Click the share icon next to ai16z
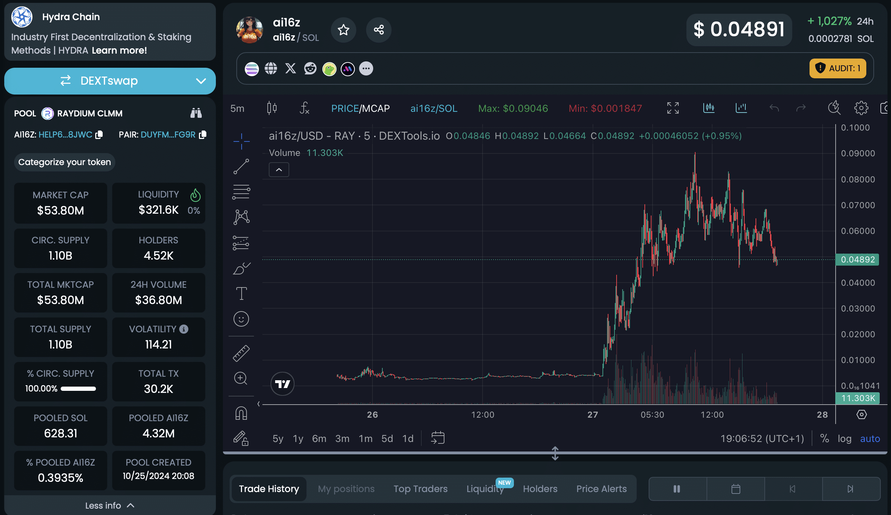 click(x=379, y=30)
